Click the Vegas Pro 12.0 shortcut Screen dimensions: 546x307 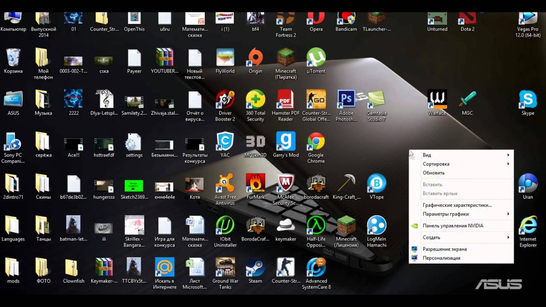click(x=528, y=23)
